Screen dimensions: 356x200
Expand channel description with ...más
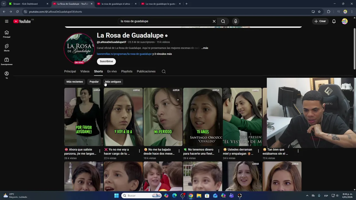(205, 48)
